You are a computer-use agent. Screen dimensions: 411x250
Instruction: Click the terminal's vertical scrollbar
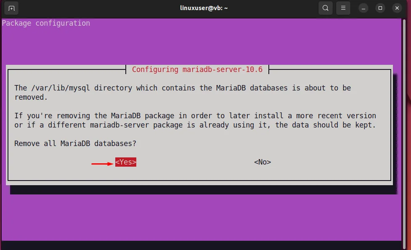[404, 134]
